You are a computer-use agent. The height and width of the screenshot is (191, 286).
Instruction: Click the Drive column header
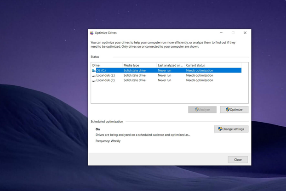(107, 65)
